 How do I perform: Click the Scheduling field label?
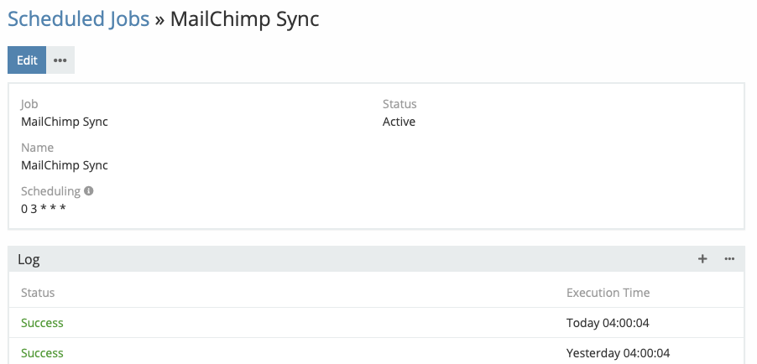click(50, 191)
